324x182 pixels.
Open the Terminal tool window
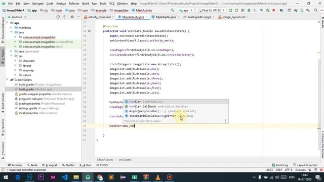tap(15, 165)
